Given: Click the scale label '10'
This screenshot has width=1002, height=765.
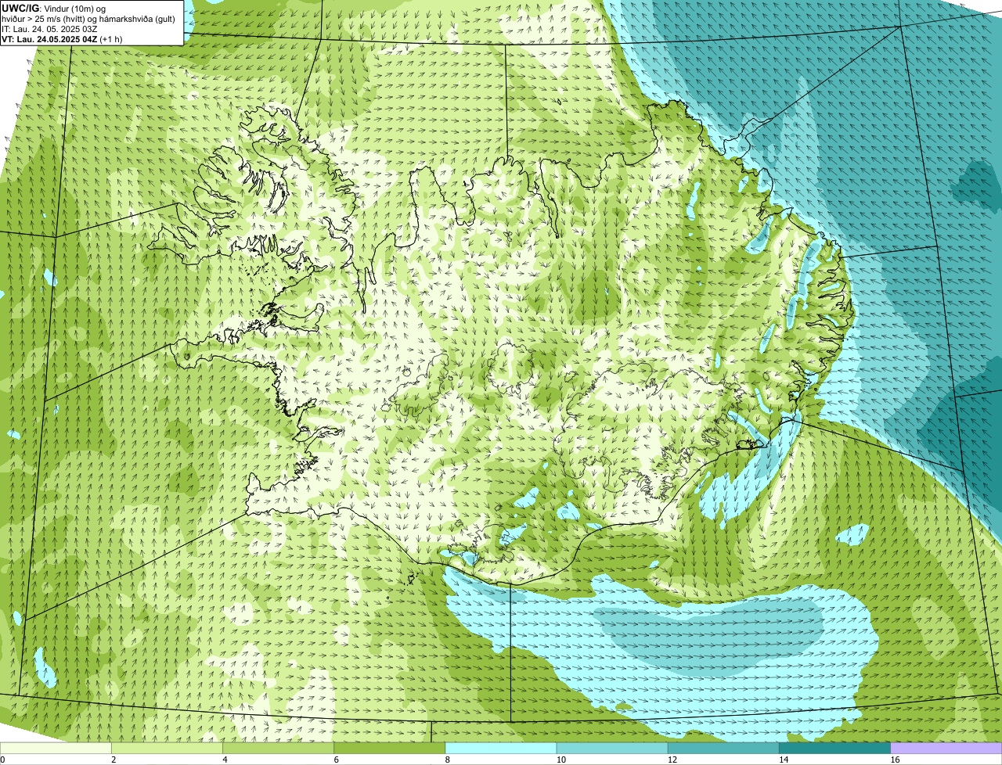Looking at the screenshot, I should tap(560, 760).
